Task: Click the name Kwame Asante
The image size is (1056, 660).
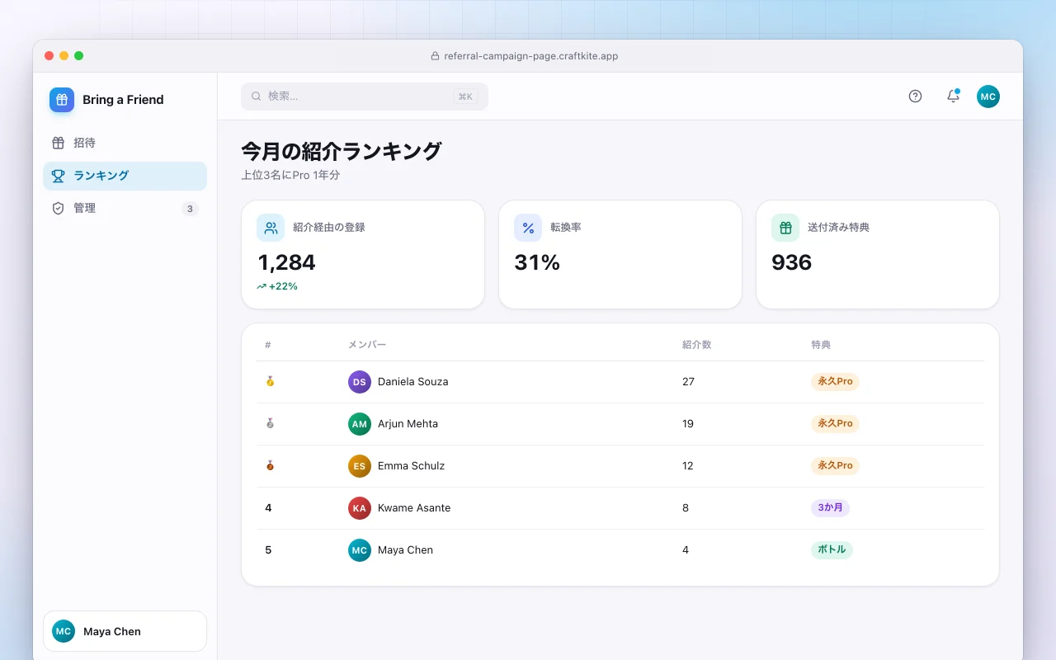Action: 414,508
